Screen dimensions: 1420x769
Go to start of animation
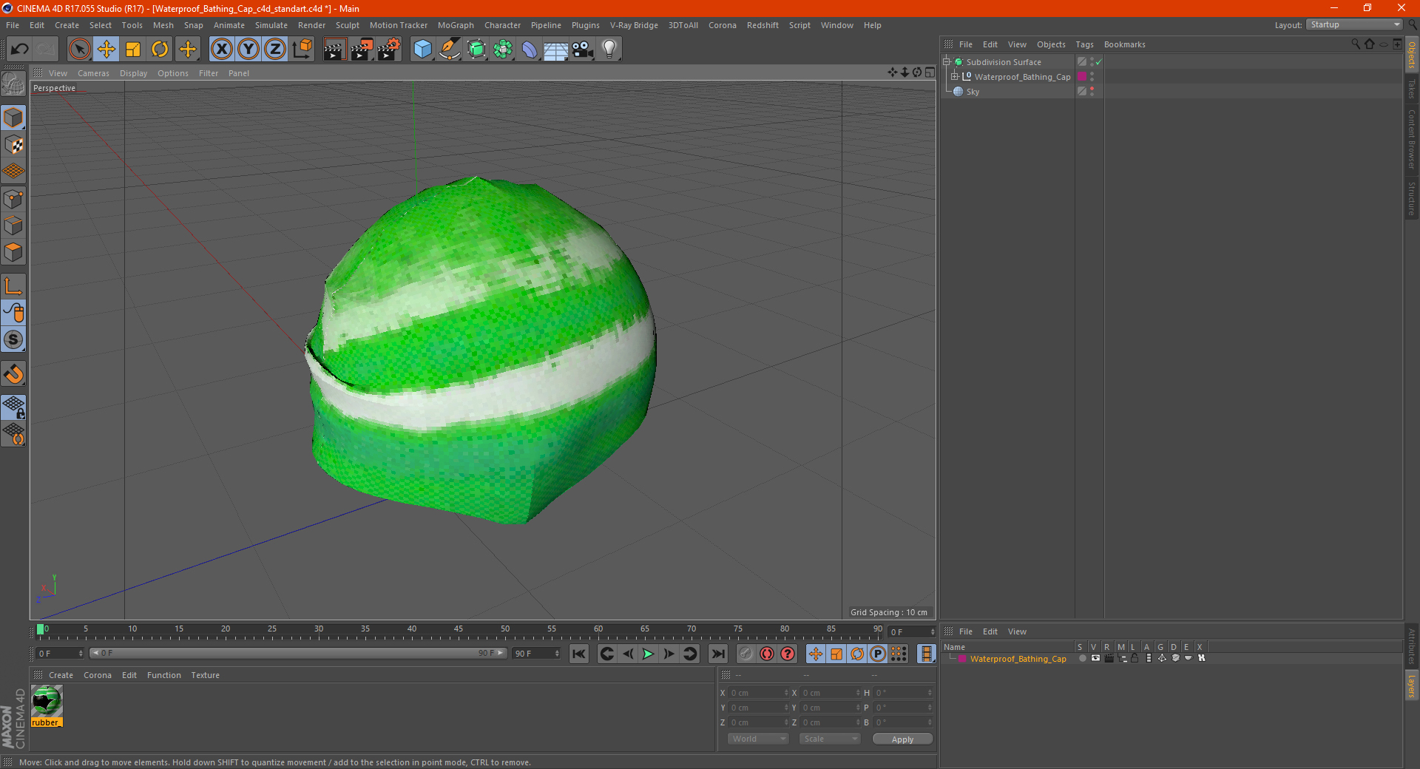579,654
